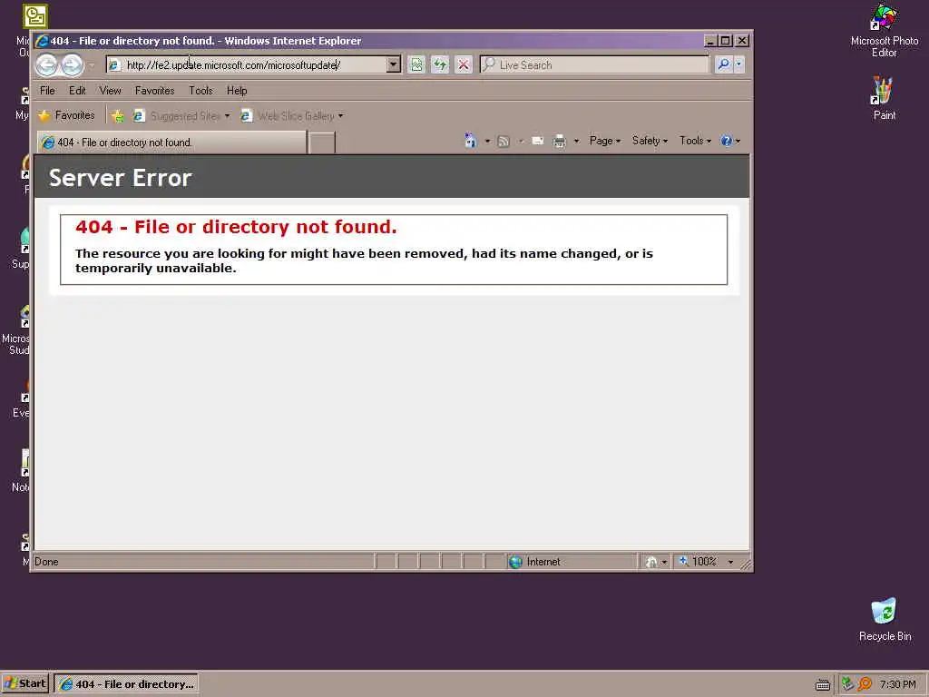Open Microsoft Photo Editor desktop icon
Viewport: 929px width, 697px height.
click(884, 30)
